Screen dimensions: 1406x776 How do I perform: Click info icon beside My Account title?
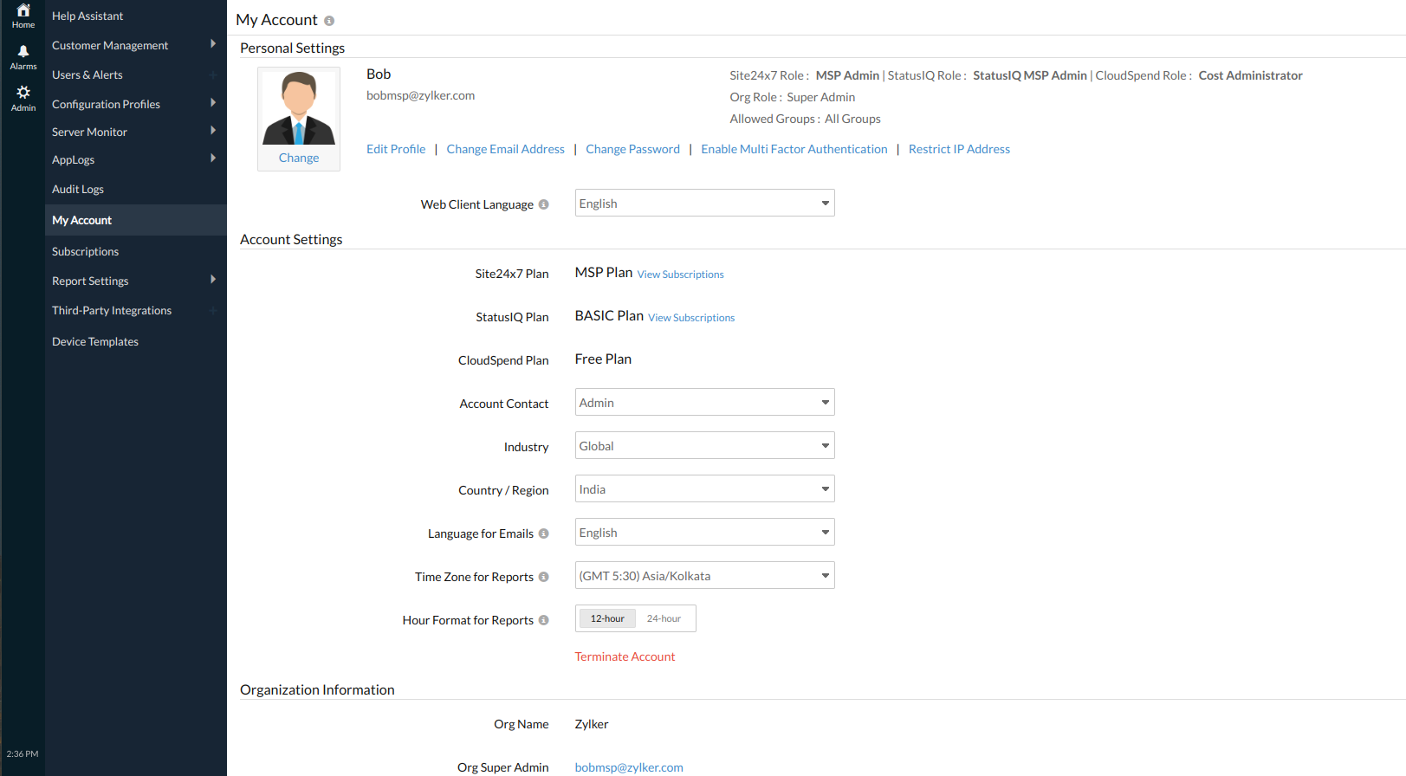[329, 21]
